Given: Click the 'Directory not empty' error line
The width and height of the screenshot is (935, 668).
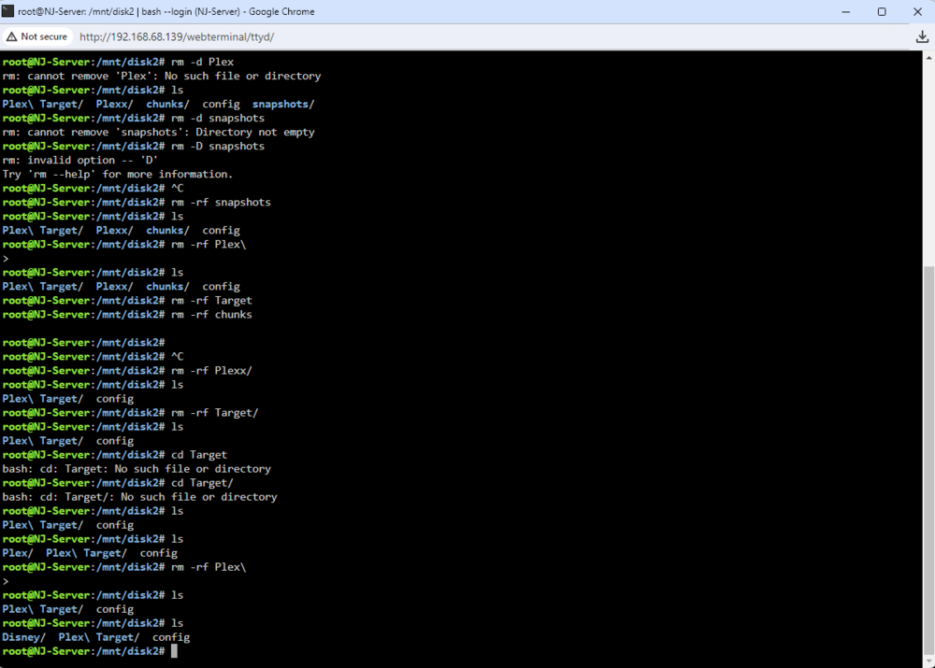Looking at the screenshot, I should click(158, 133).
